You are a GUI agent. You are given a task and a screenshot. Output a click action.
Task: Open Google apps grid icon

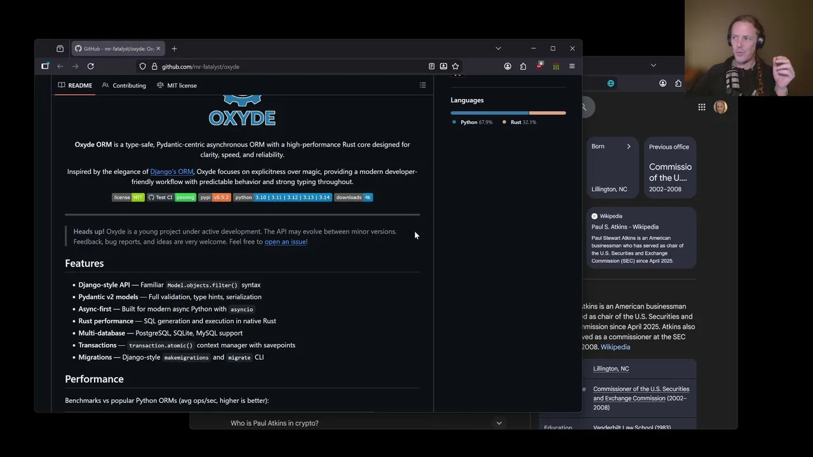coord(702,107)
